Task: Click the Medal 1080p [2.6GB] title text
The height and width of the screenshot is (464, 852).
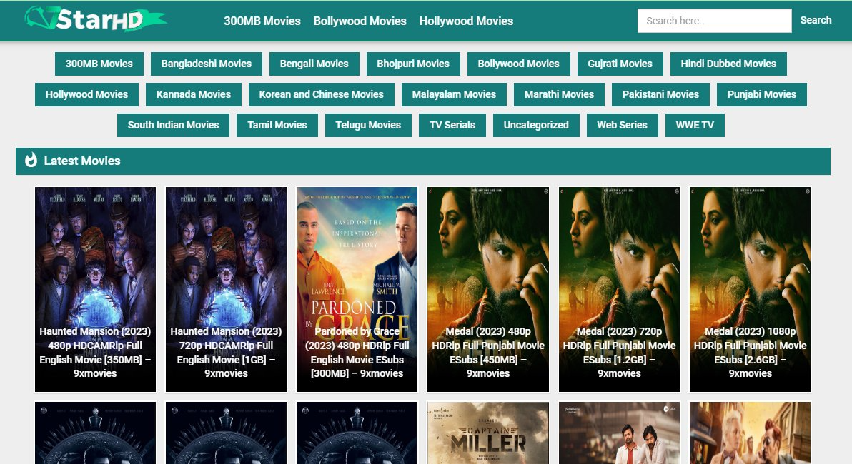Action: [x=750, y=352]
